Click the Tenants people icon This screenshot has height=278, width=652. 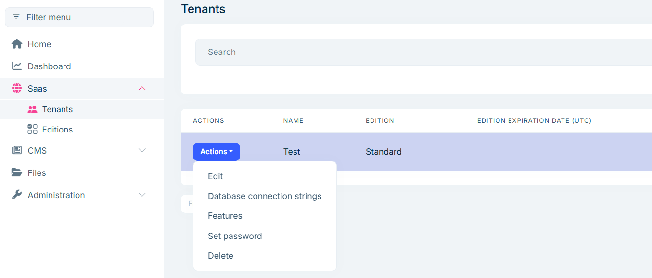[32, 109]
